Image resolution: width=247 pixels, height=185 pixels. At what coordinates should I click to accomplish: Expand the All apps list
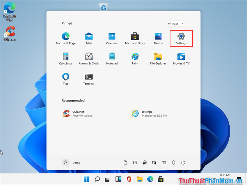click(x=175, y=24)
